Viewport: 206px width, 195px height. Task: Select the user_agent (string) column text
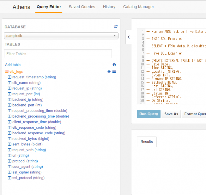(x=28, y=167)
